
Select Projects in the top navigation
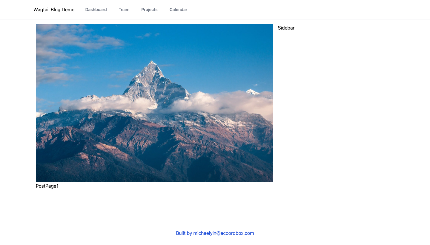[x=149, y=10]
